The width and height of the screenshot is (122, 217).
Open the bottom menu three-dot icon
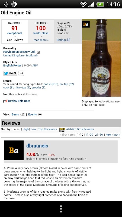(61, 209)
